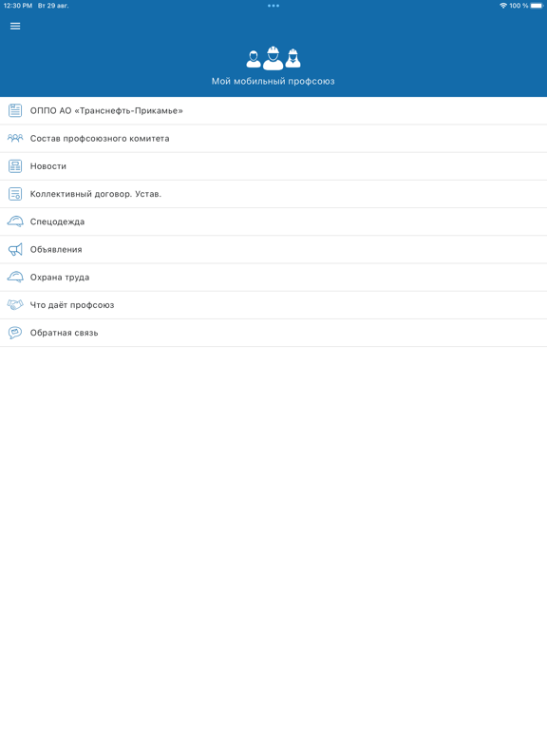Tap the 100 % battery percentage
Screen dimensions: 547x730
pos(519,6)
